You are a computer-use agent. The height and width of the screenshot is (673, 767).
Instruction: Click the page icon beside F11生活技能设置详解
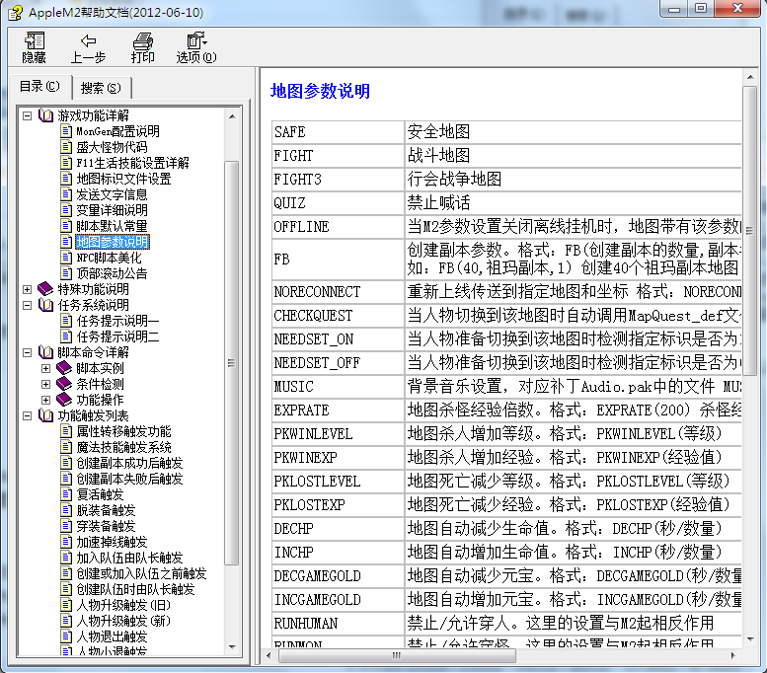(x=66, y=163)
